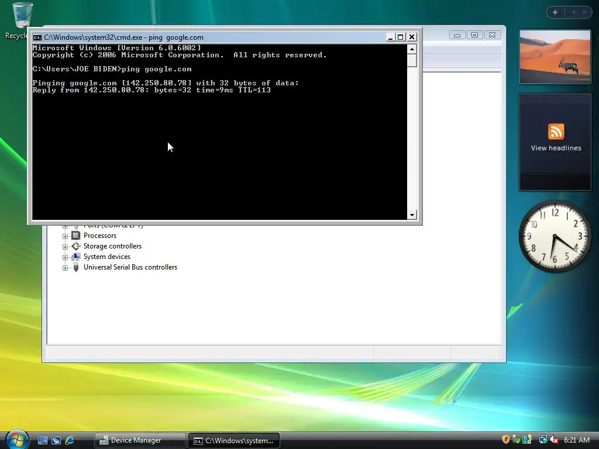This screenshot has height=449, width=599.
Task: Expand the System devices node
Action: click(66, 257)
